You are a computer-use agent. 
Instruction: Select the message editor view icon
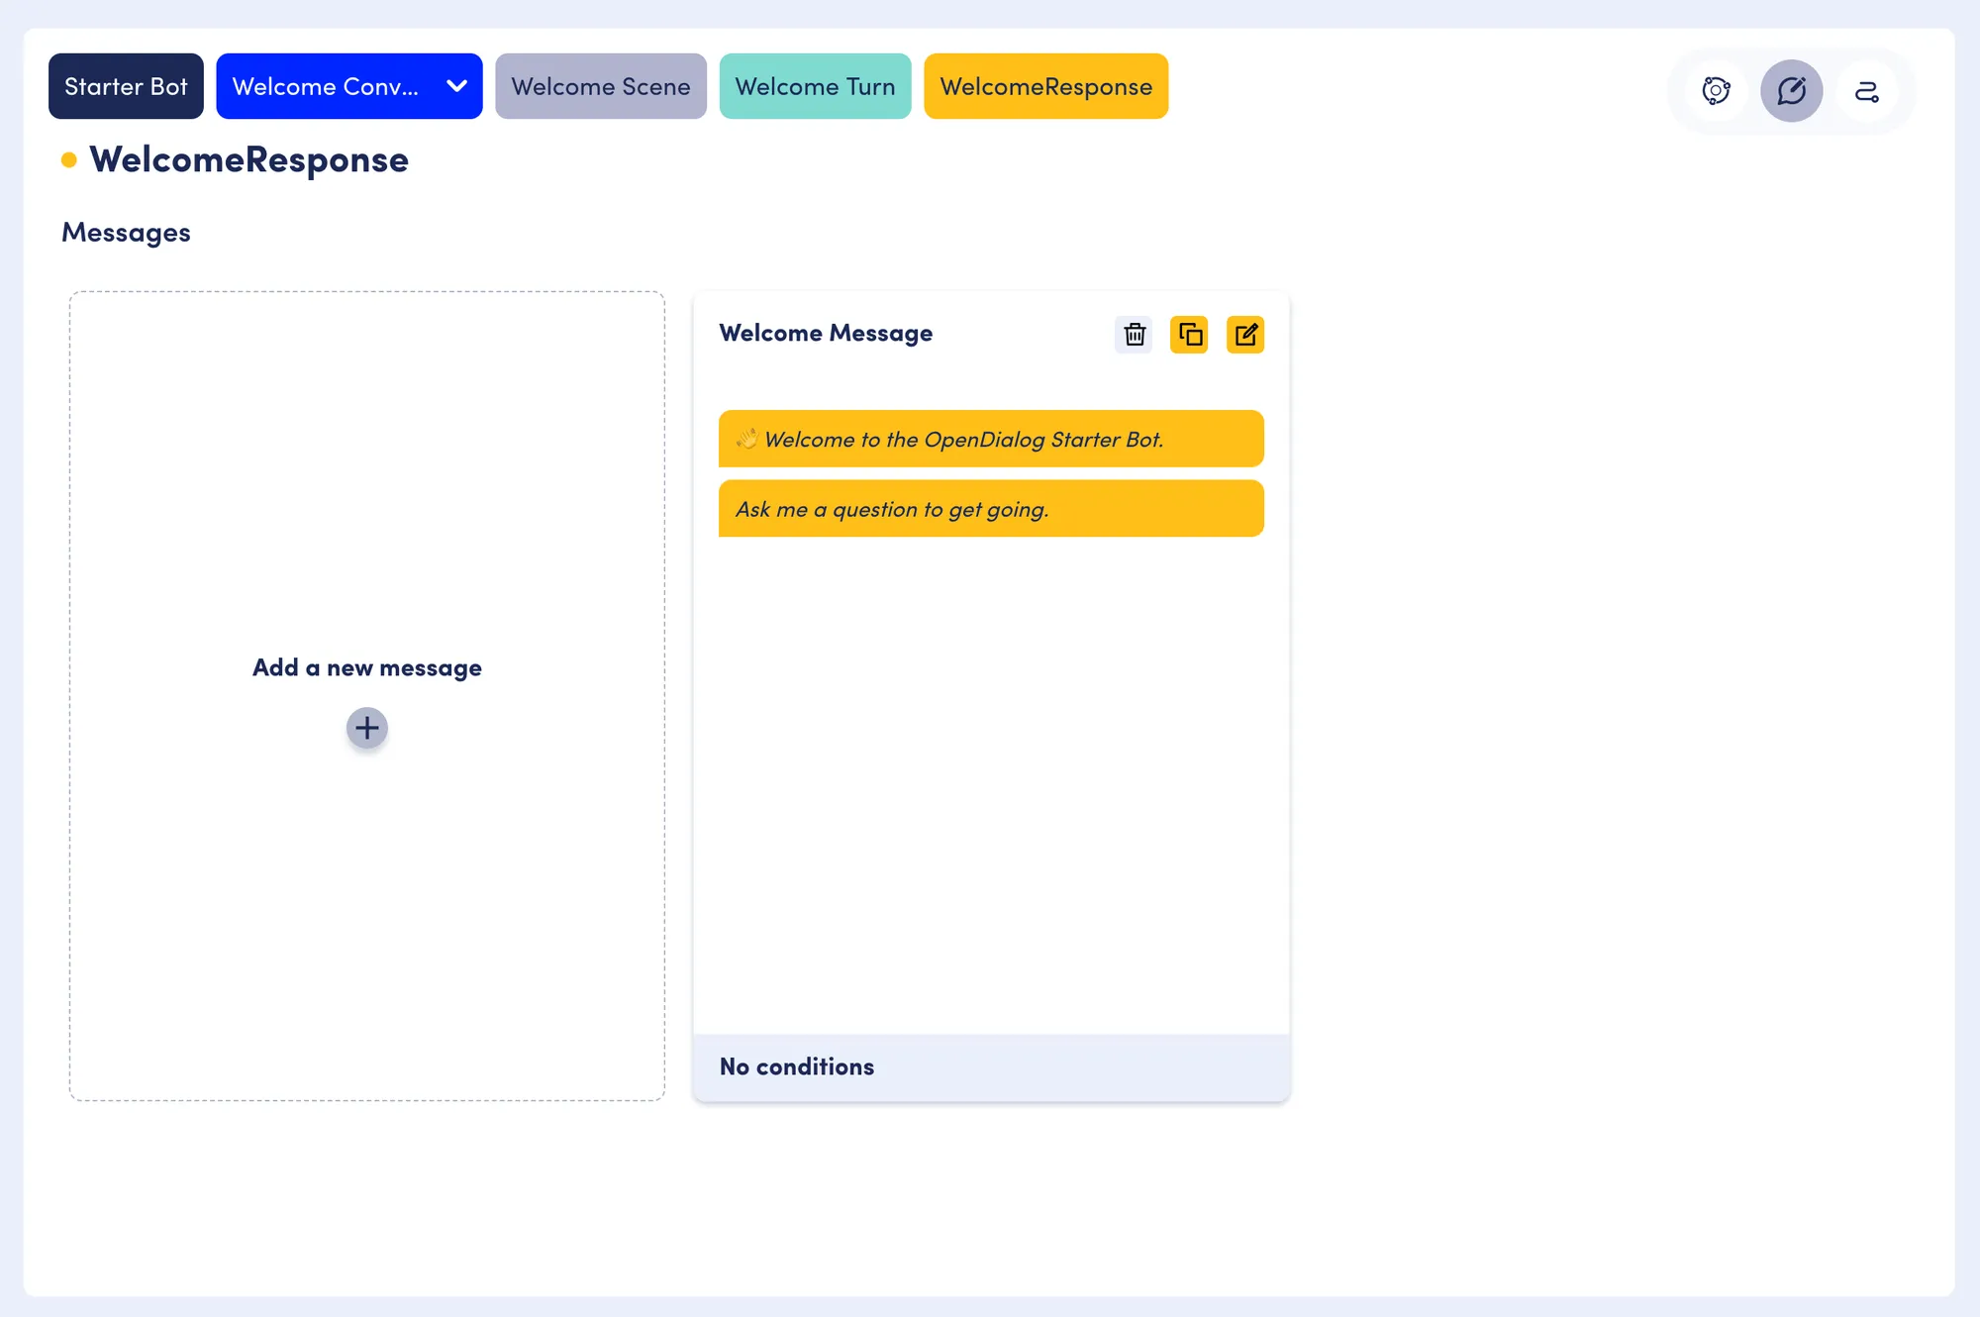point(1791,91)
